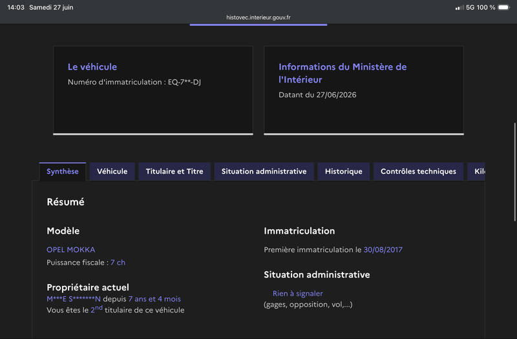Screen dimensions: 517x339
Task: Tap the cellular signal bars icon
Action: (x=459, y=7)
